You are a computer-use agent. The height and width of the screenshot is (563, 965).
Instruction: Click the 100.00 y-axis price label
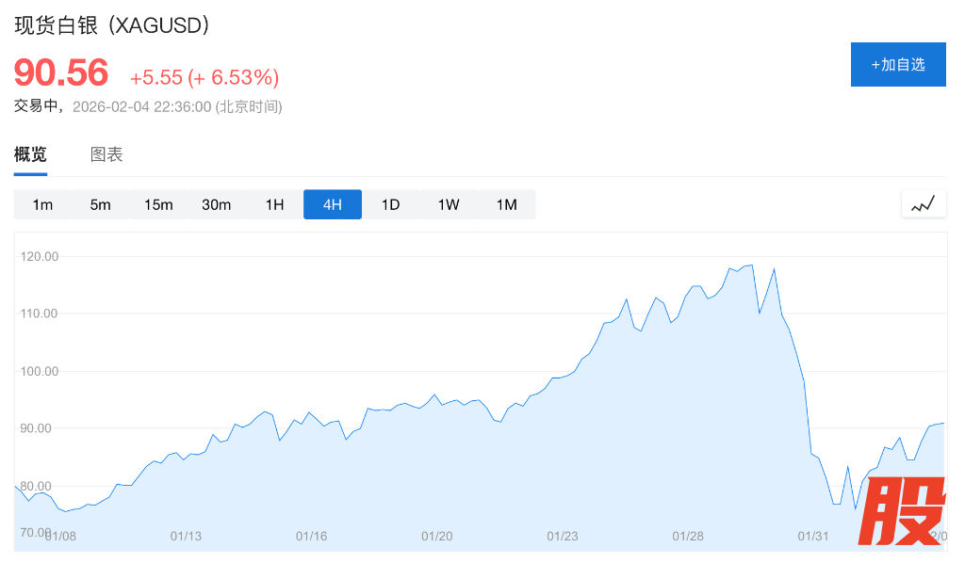(40, 371)
